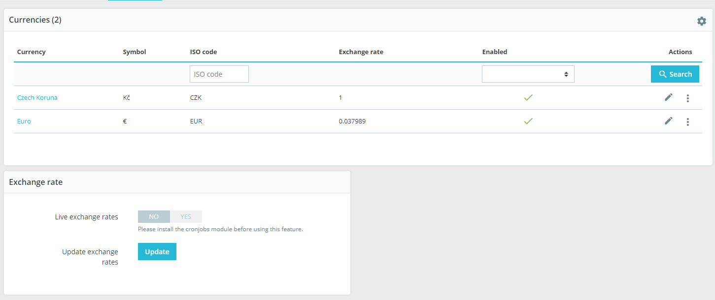
Task: Edit Euro currency with pencil icon
Action: [x=668, y=121]
